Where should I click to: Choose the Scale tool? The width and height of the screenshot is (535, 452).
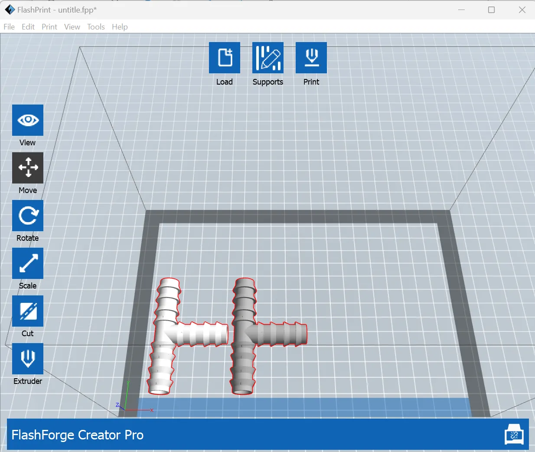(x=28, y=263)
